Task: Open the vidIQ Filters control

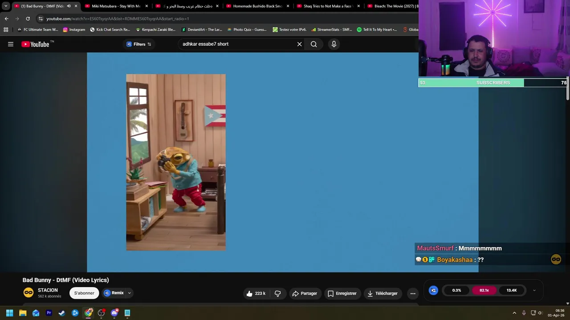Action: click(139, 44)
